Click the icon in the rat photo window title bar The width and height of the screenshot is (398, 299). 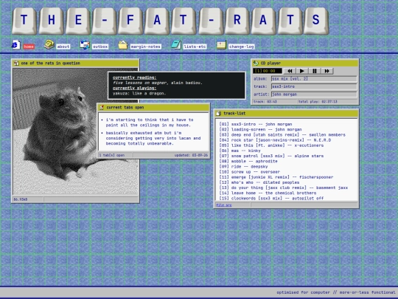16,63
